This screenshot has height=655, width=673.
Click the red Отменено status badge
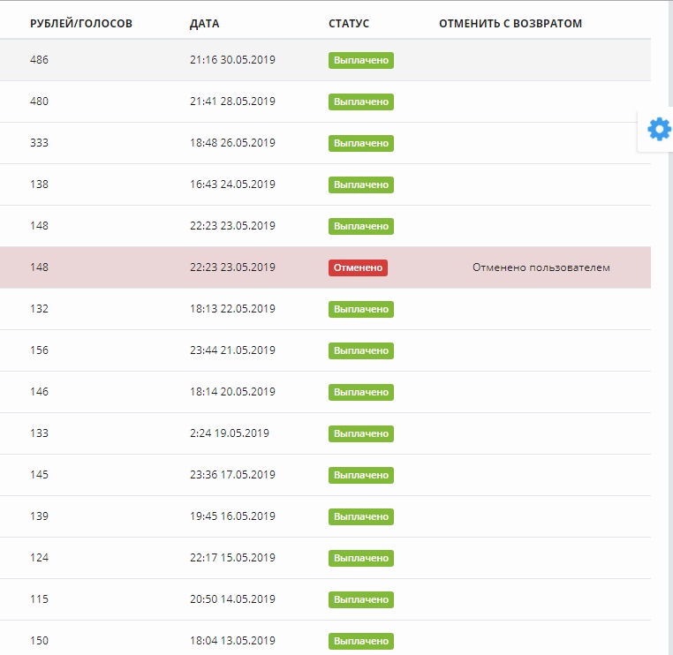coord(358,267)
